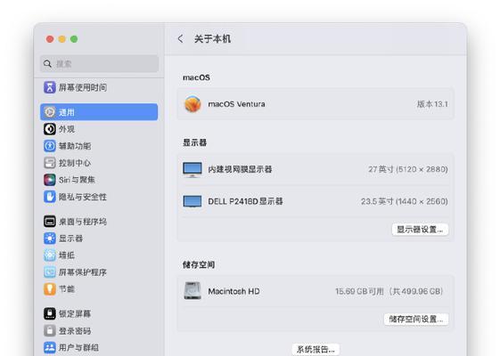Click the 27 英寸 (5120 × 2880) value
The width and height of the screenshot is (500, 356).
pos(408,169)
